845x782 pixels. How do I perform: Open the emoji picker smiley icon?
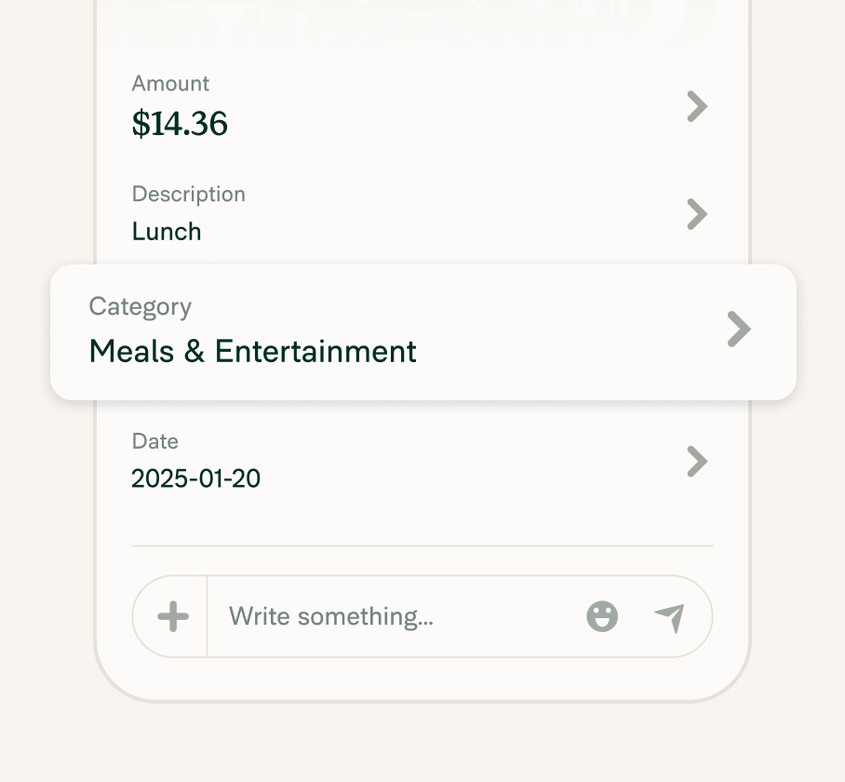602,616
